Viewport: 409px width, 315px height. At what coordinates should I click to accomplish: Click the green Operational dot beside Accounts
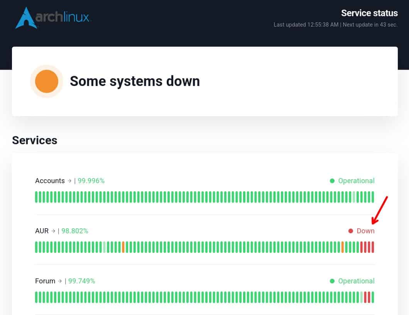click(331, 180)
